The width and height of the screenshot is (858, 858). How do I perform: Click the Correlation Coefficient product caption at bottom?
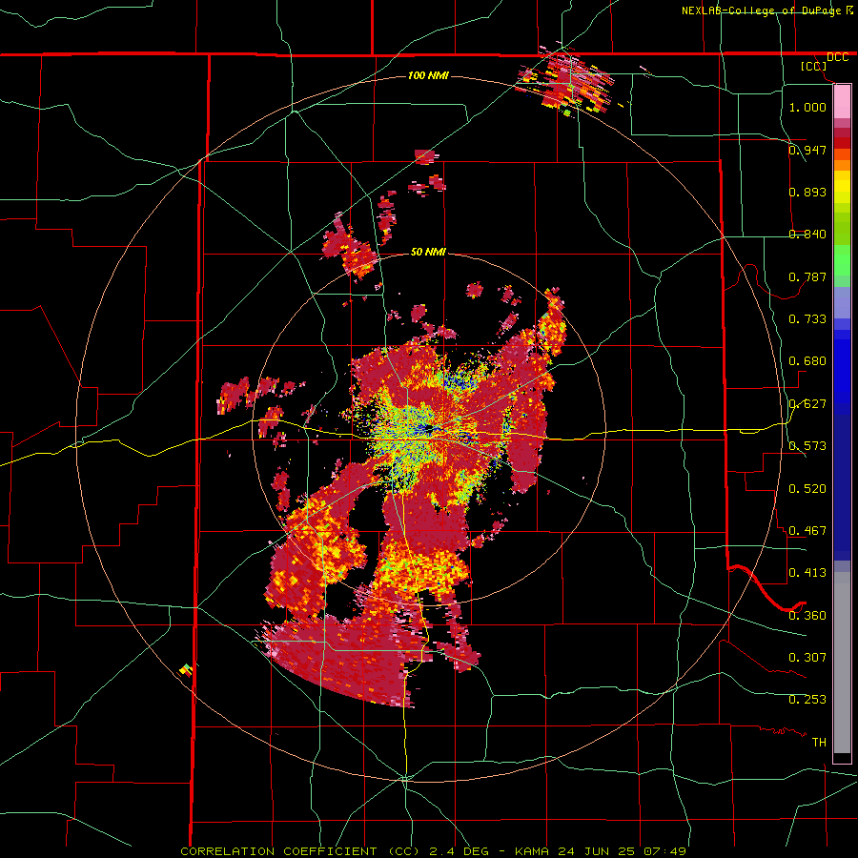[x=433, y=851]
